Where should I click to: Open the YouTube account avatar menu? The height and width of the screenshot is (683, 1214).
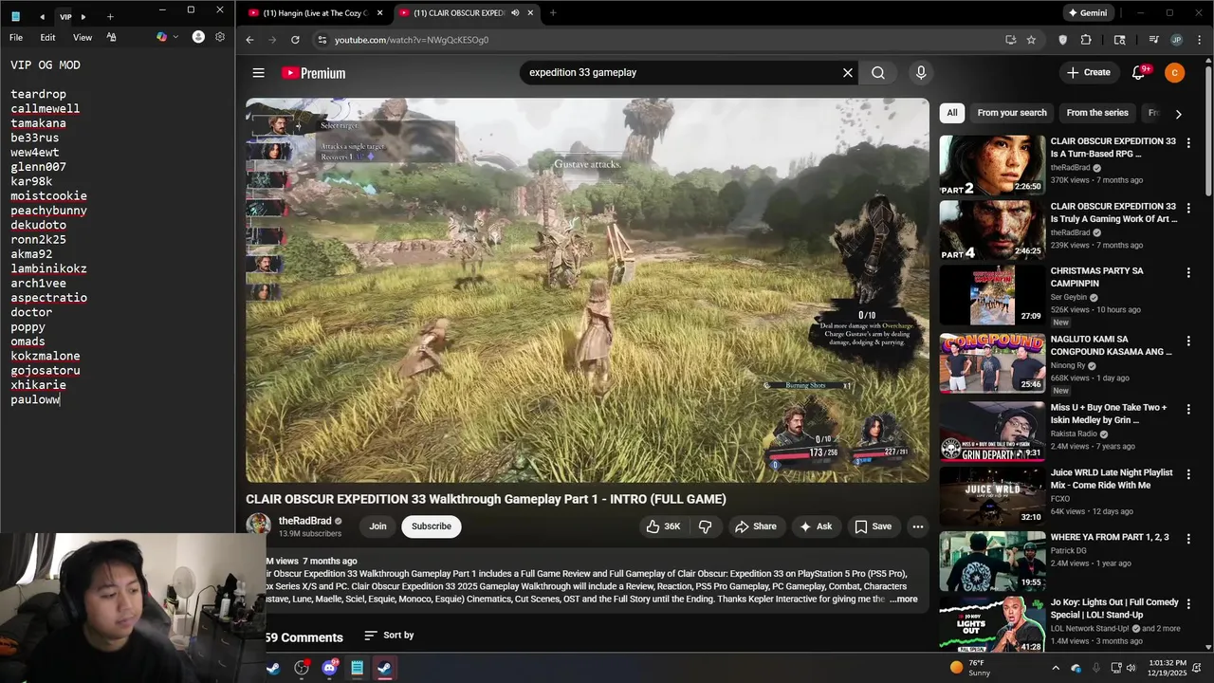pos(1174,73)
